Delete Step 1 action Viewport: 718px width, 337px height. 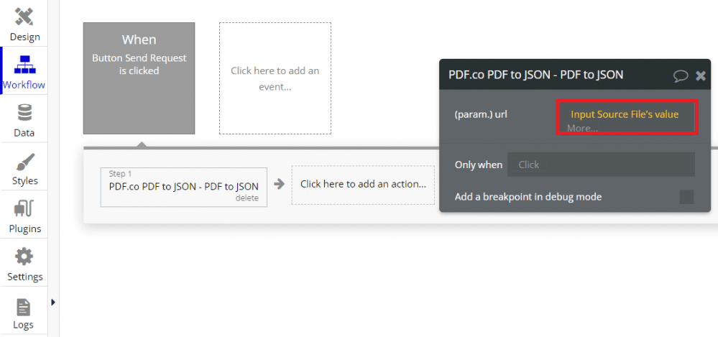[247, 198]
